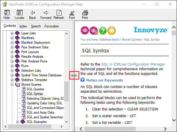
Task: Select the Pipe Sediment Data entry
Action: 35,47
